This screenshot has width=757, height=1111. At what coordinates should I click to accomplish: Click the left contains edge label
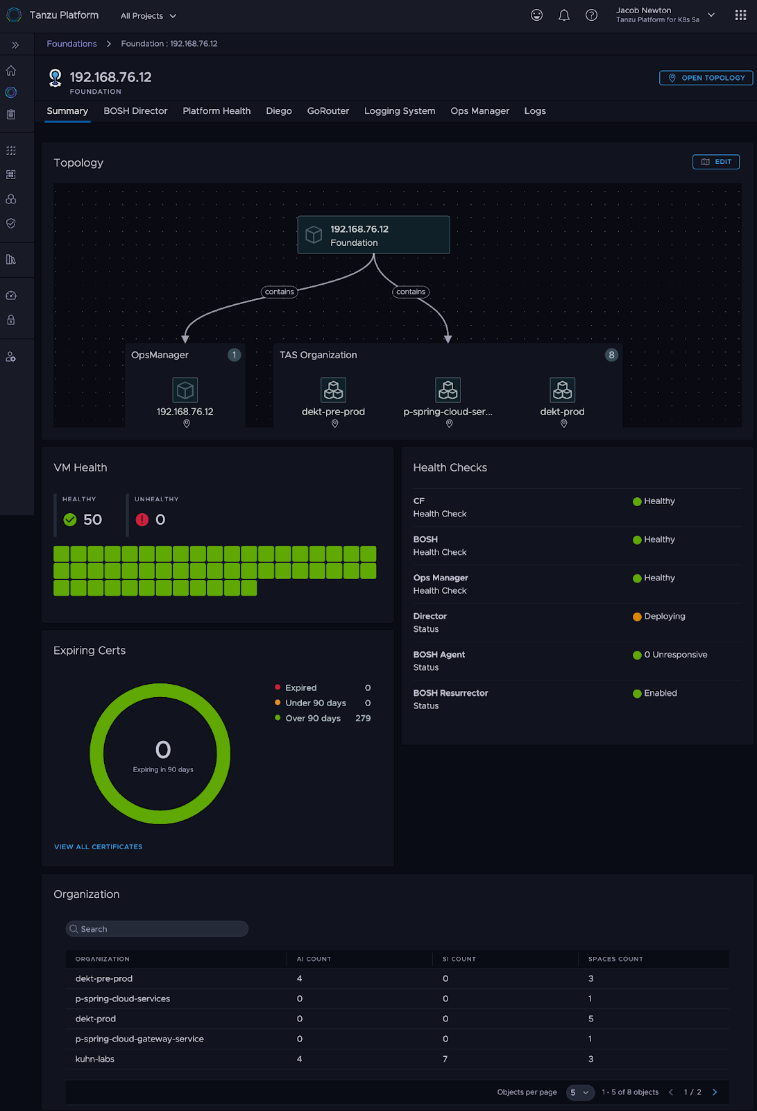click(x=280, y=292)
